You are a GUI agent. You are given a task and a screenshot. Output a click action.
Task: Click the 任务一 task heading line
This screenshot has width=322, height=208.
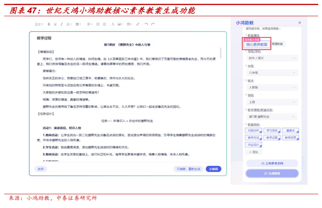[x=127, y=121]
